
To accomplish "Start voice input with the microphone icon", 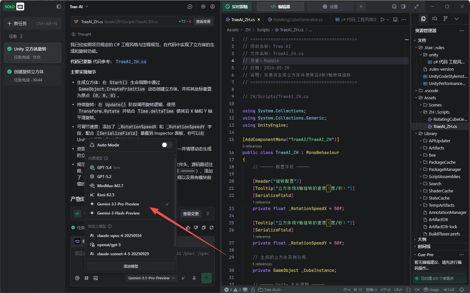I will 194,278.
